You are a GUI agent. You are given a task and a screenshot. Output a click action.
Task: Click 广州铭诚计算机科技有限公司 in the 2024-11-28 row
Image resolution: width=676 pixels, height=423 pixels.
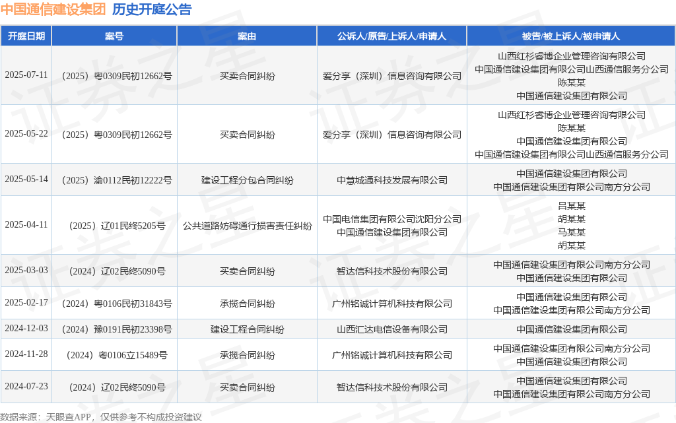point(392,356)
